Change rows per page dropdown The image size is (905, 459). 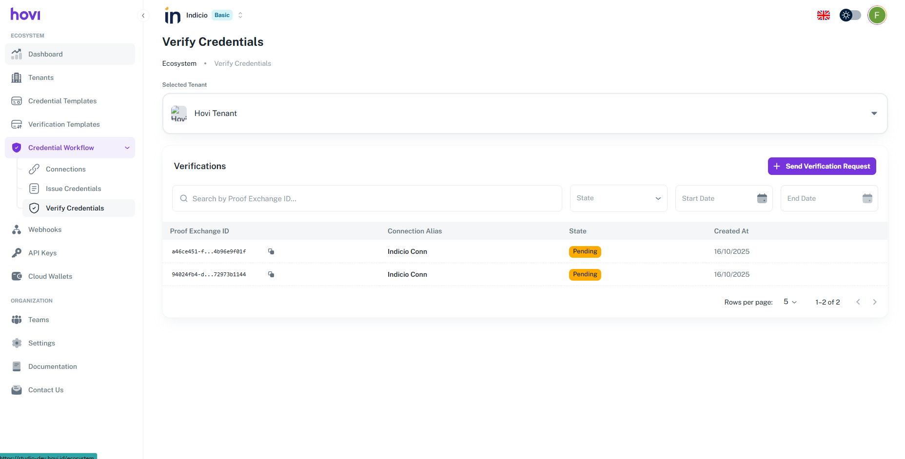[790, 302]
